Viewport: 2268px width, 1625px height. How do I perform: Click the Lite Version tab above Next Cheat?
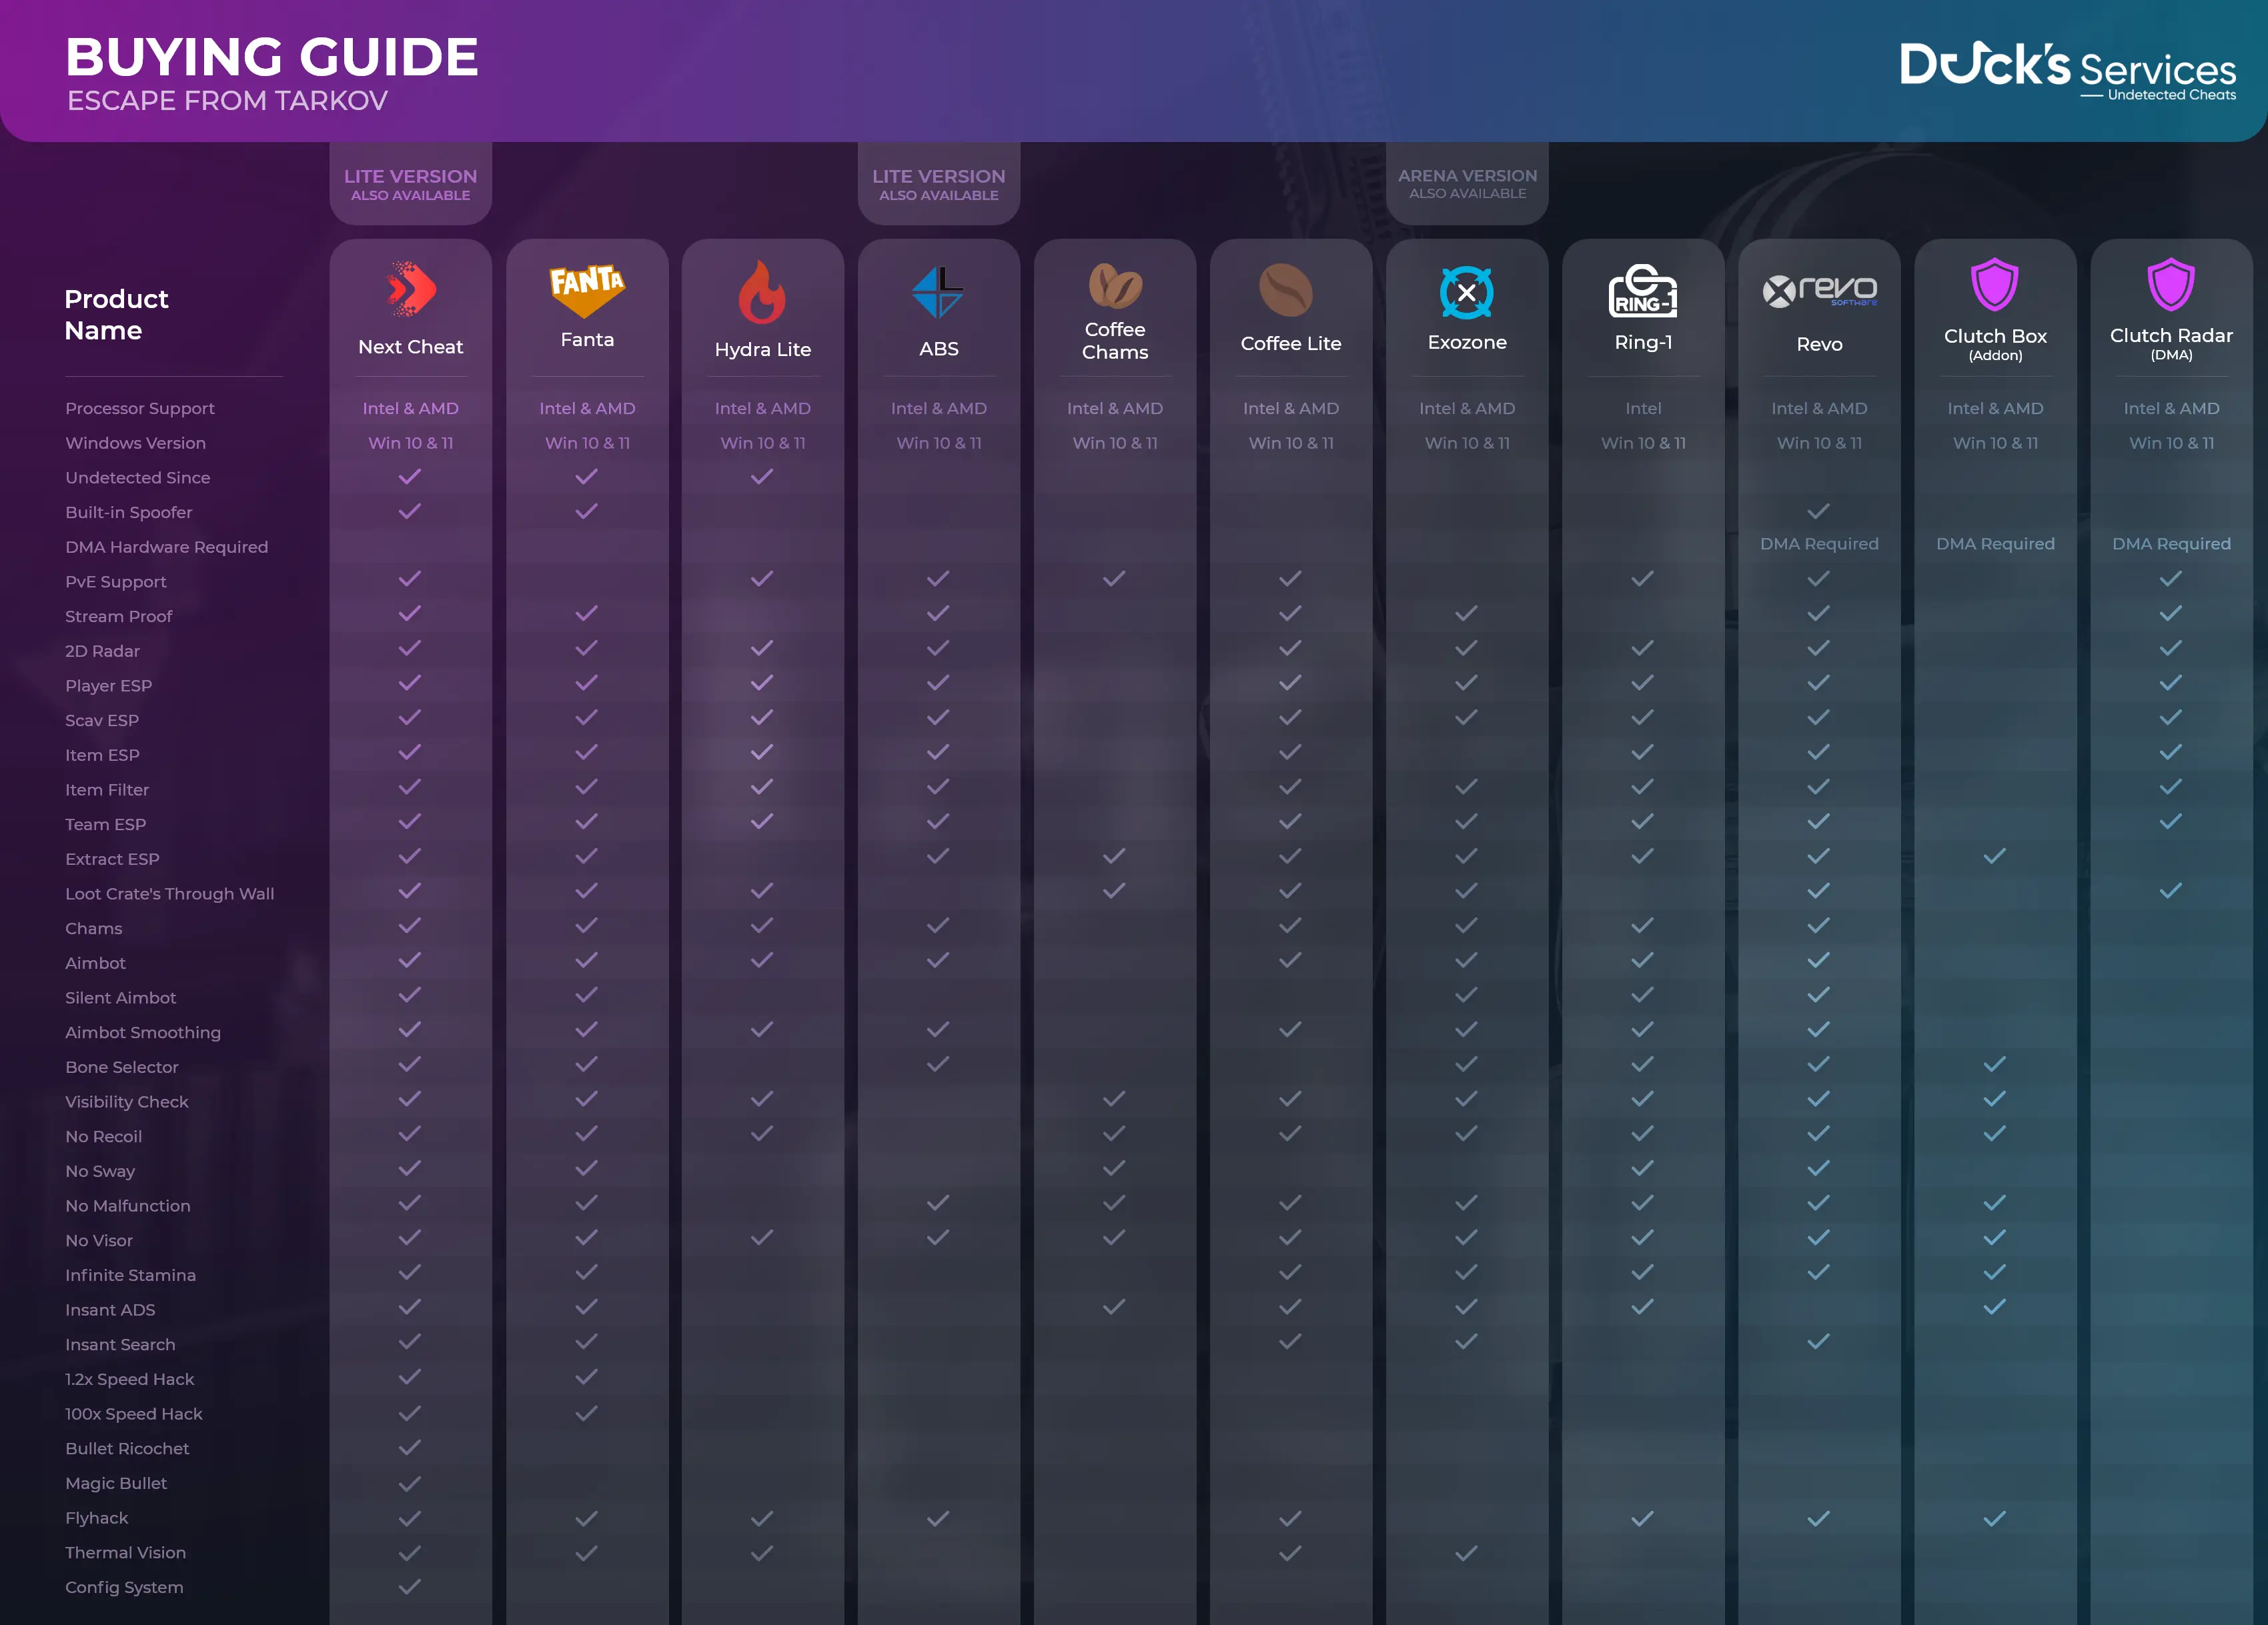pyautogui.click(x=410, y=184)
